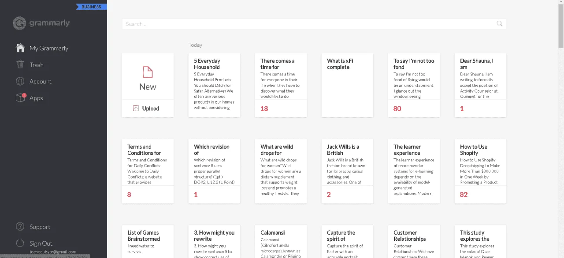Open the Capture the spirit of document
Screen dimensions: 564x258
[x=347, y=242]
